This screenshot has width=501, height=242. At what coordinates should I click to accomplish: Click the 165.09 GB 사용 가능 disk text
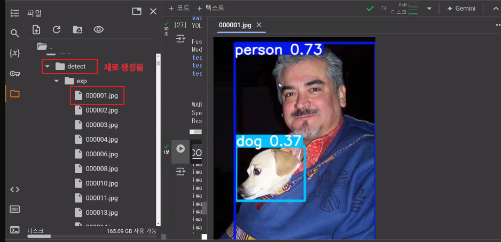(131, 230)
